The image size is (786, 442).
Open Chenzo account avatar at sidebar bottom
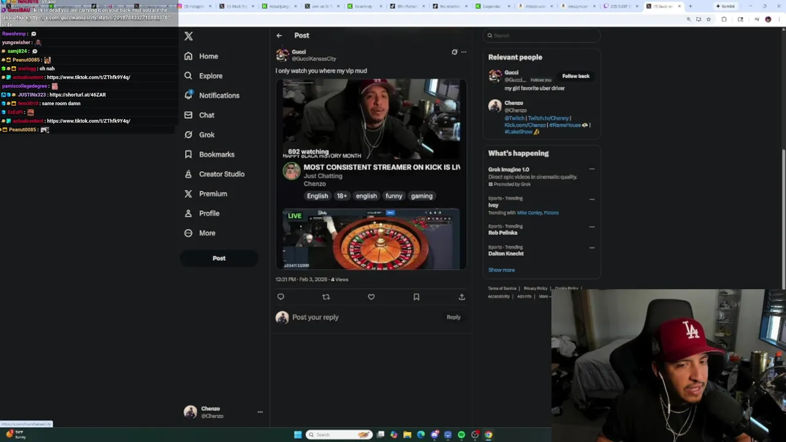[x=190, y=412]
